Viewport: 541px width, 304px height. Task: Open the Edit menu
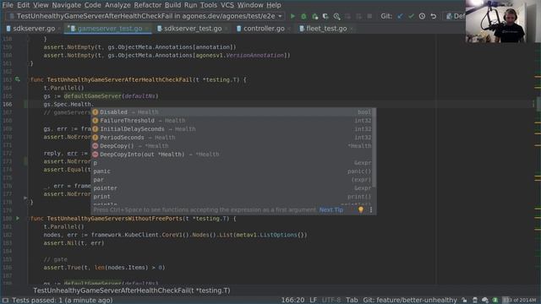[24, 5]
